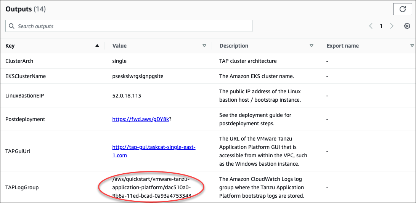Go to the previous page arrow
The height and width of the screenshot is (203, 416).
[371, 26]
